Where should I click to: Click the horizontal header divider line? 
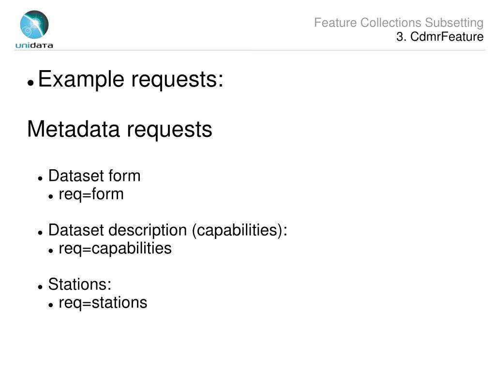click(250, 50)
